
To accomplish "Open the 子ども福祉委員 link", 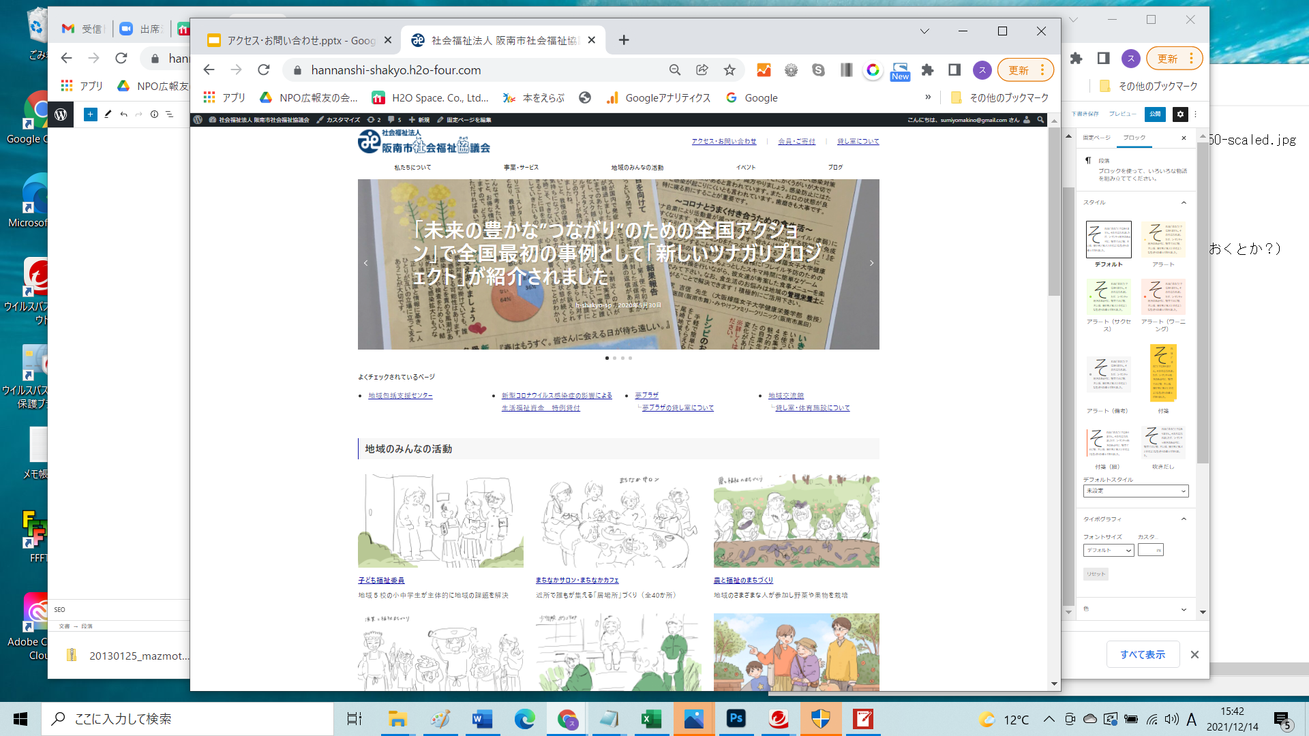I will [x=382, y=581].
